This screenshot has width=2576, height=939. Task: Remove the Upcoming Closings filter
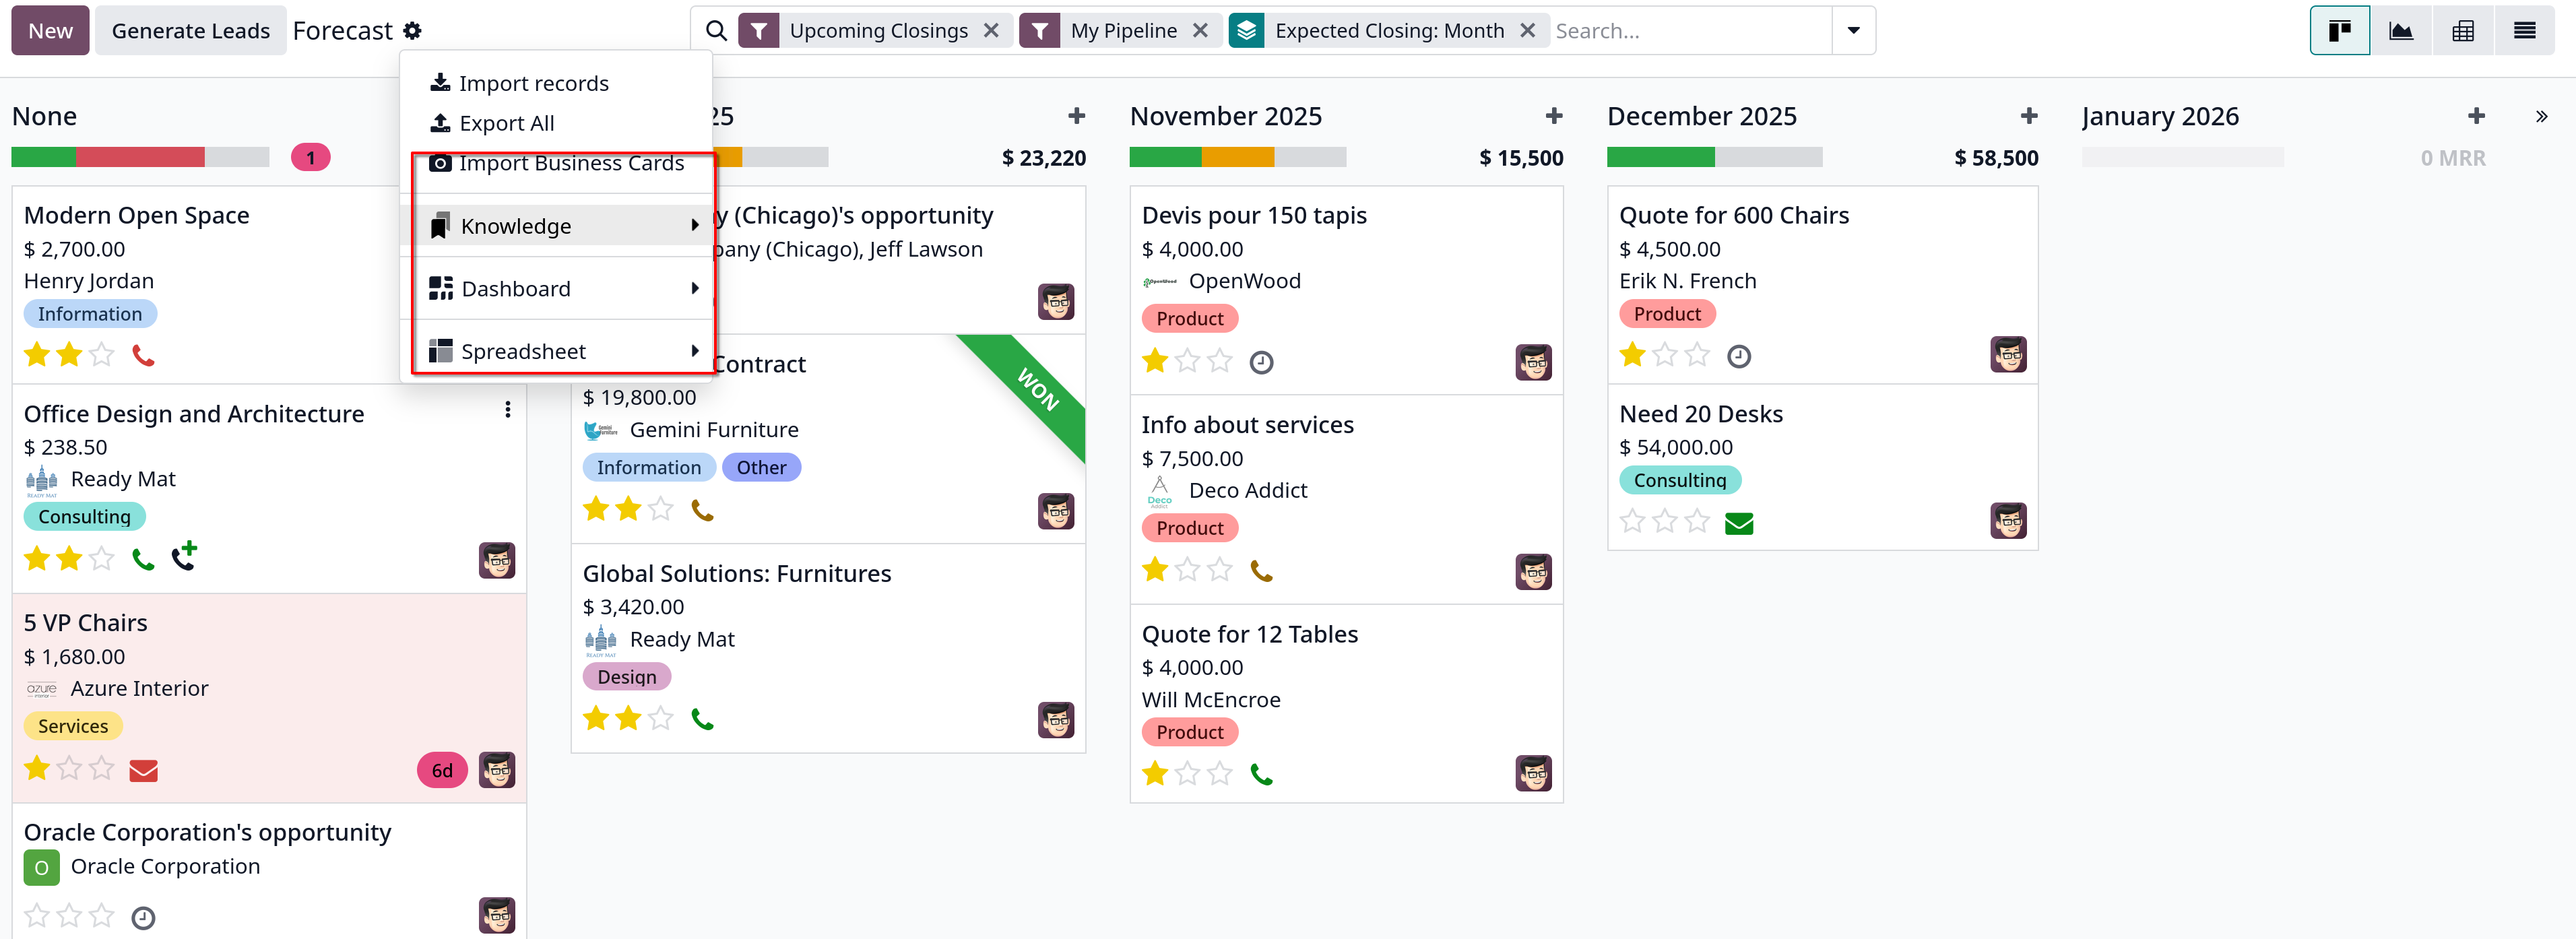pos(991,31)
